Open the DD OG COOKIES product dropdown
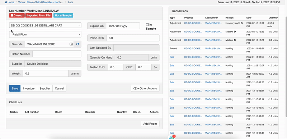This screenshot has width=287, height=139. pos(45,25)
